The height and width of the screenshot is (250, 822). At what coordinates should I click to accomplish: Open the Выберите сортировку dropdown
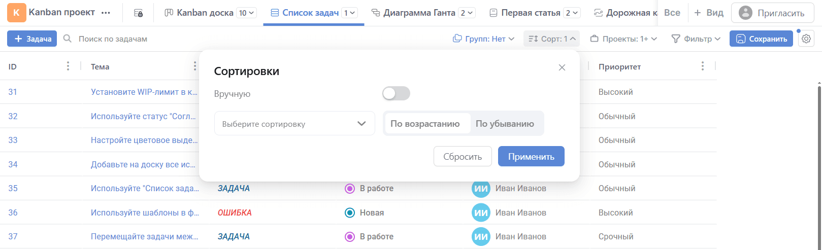[x=294, y=124]
